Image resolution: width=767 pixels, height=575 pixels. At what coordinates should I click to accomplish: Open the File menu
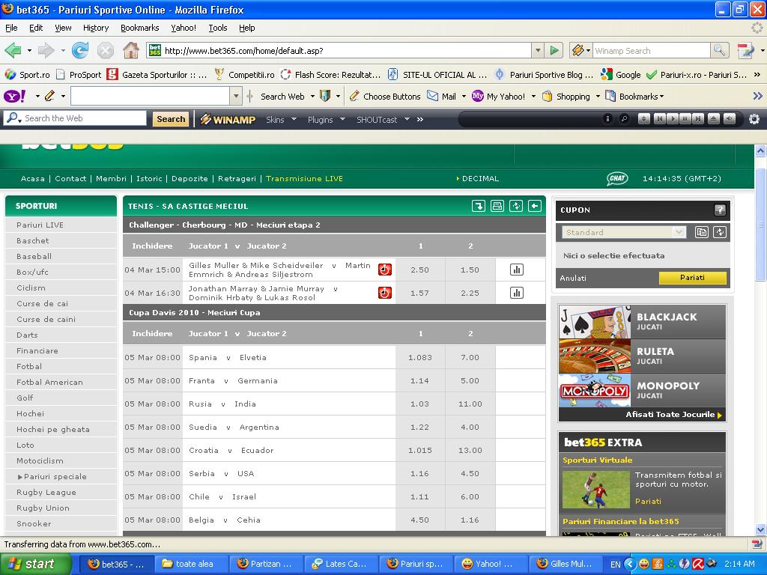(11, 28)
